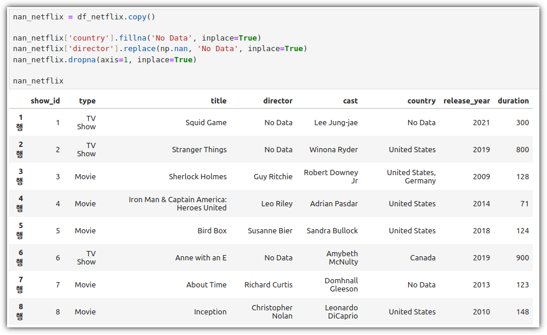Click duration value 300

coord(522,123)
